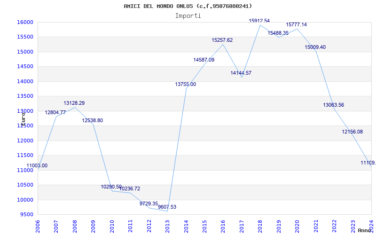
Task: Click y-axis tick label 16000
Action: point(25,22)
